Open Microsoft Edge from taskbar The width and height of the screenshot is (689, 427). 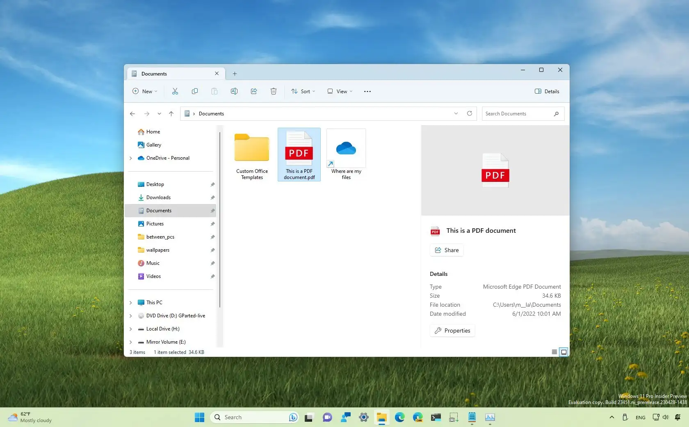pyautogui.click(x=400, y=417)
